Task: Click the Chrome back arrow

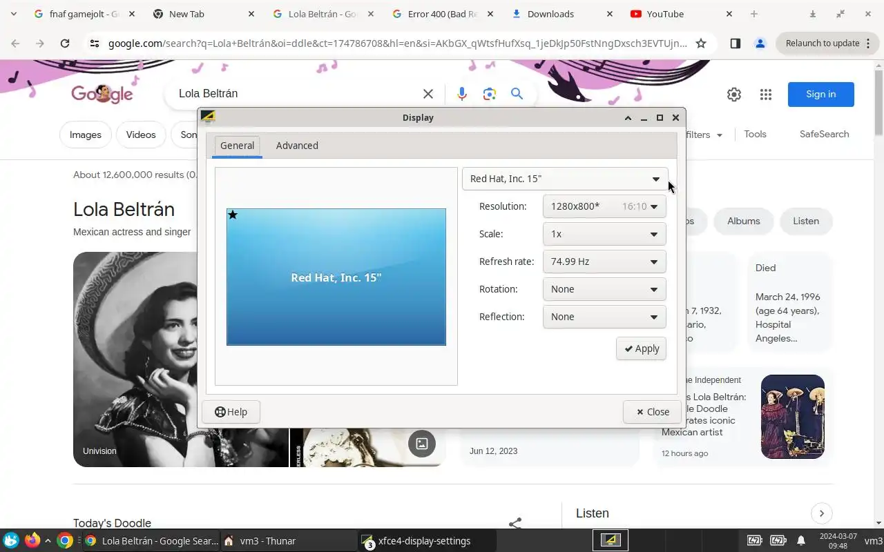Action: tap(15, 43)
